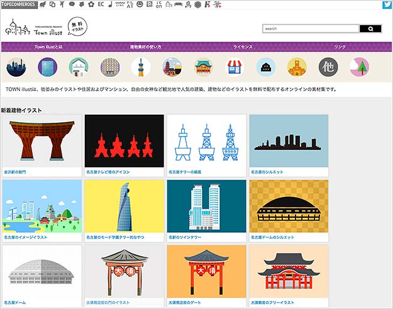Open the 金沢駅の鼓門 gate thumbnail
Screen dimensions: 393x309
(42, 141)
